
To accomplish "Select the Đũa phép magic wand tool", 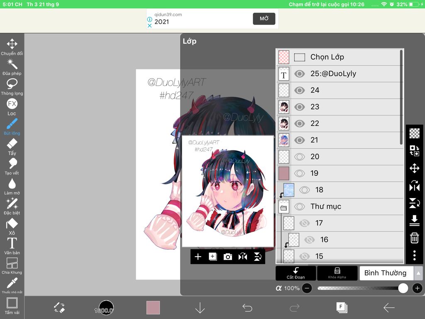I will click(x=12, y=67).
